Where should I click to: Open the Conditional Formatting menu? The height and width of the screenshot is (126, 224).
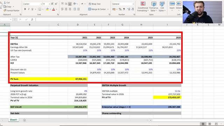click(143, 7)
